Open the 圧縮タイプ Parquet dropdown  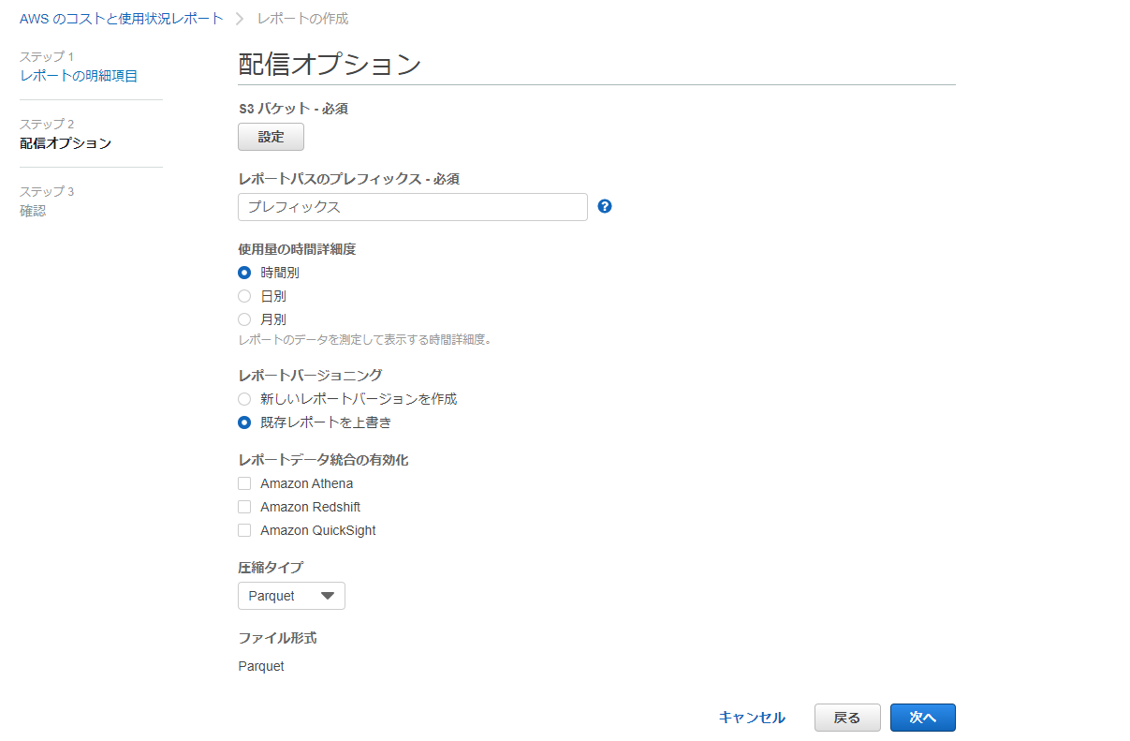pos(291,596)
